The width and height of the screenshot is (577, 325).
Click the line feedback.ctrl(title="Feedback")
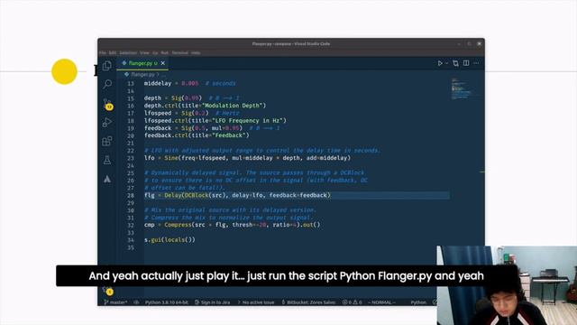coord(197,135)
